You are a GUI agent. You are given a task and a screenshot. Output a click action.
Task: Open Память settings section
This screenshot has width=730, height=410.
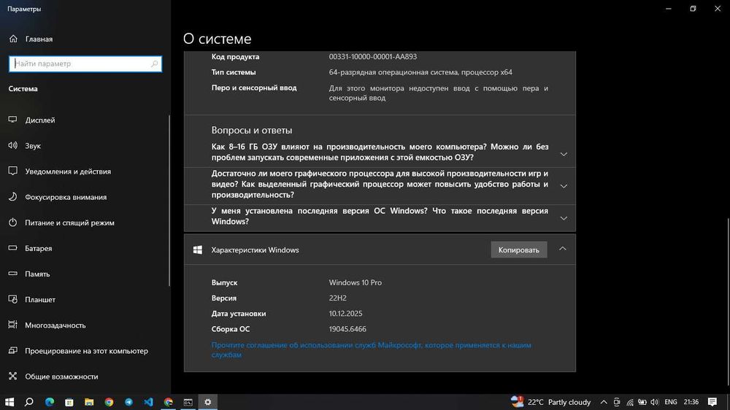[x=85, y=274]
